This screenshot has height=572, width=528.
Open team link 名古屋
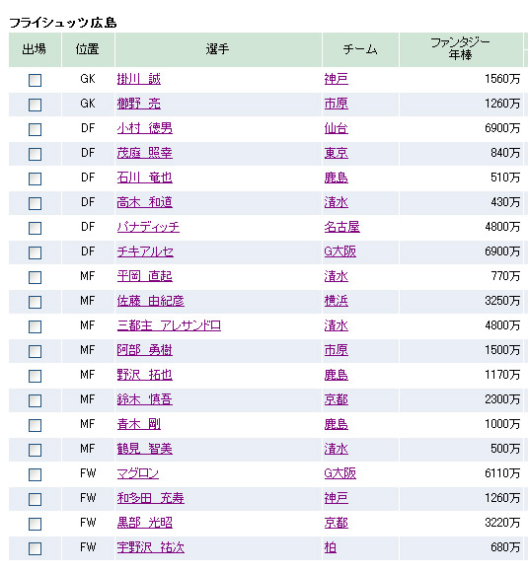tap(342, 227)
